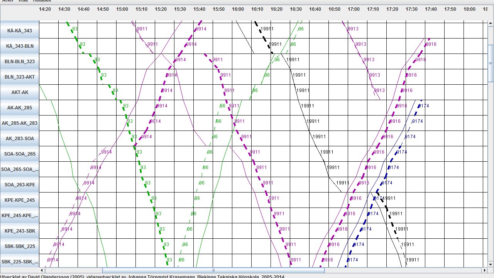Image resolution: width=494 pixels, height=278 pixels.
Task: Select the AKT-AK section header
Action: point(20,92)
